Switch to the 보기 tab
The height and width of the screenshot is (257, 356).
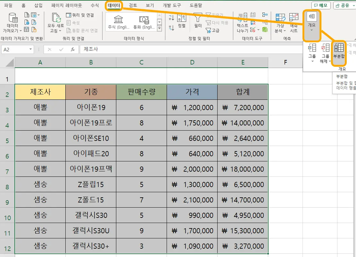(150, 5)
